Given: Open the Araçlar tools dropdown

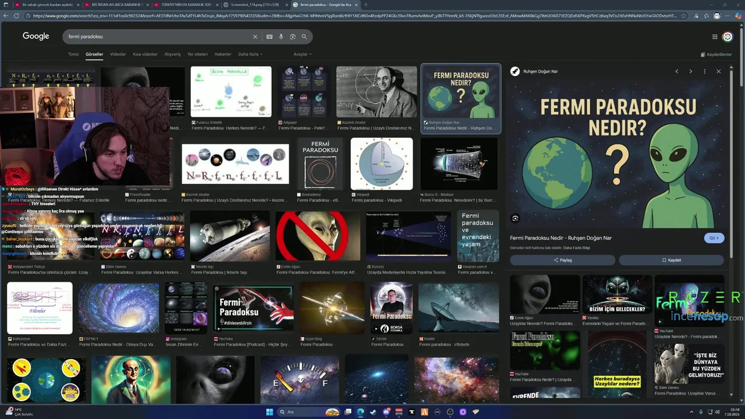Looking at the screenshot, I should 302,54.
